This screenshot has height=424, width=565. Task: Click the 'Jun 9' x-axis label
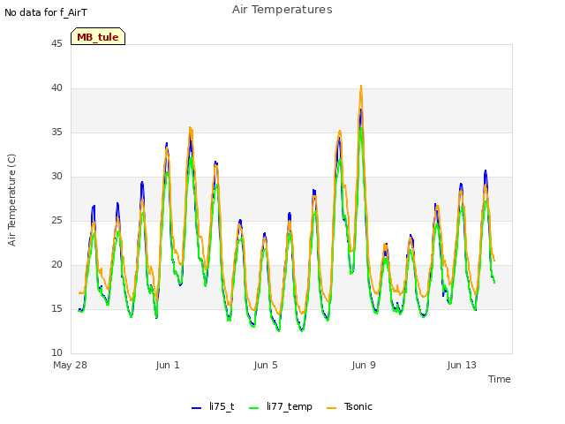364,365
